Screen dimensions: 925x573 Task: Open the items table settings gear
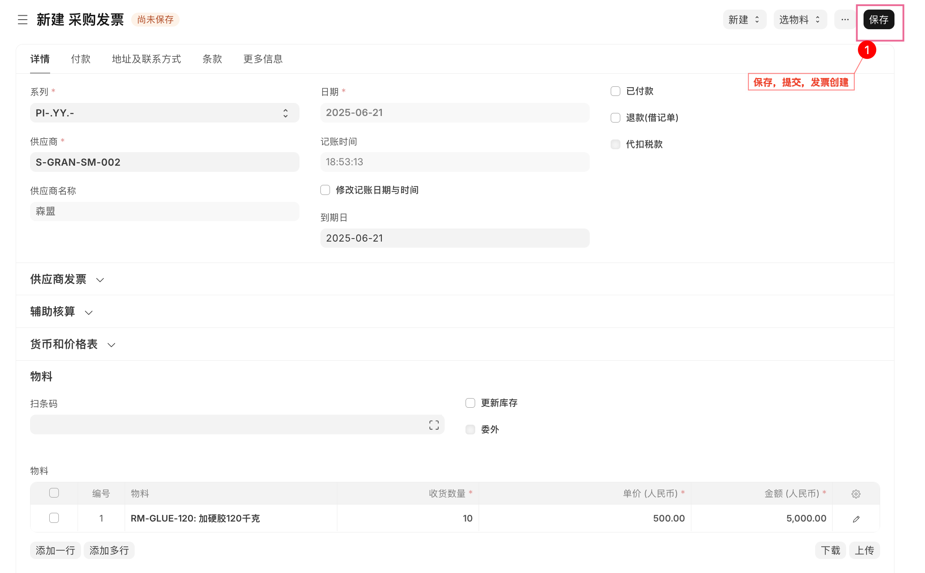[856, 493]
